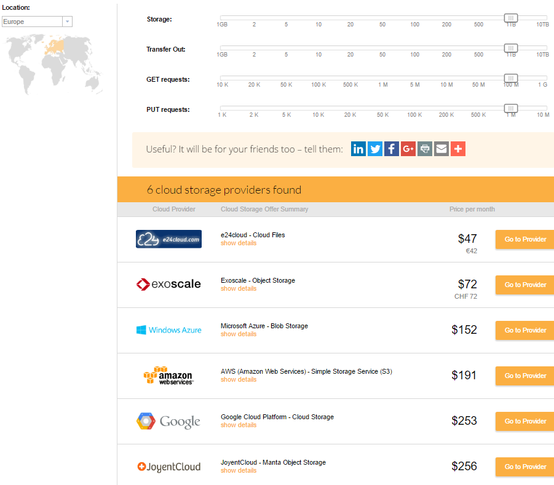Viewport: 554px width, 485px height.
Task: Click the printer icon
Action: 425,149
